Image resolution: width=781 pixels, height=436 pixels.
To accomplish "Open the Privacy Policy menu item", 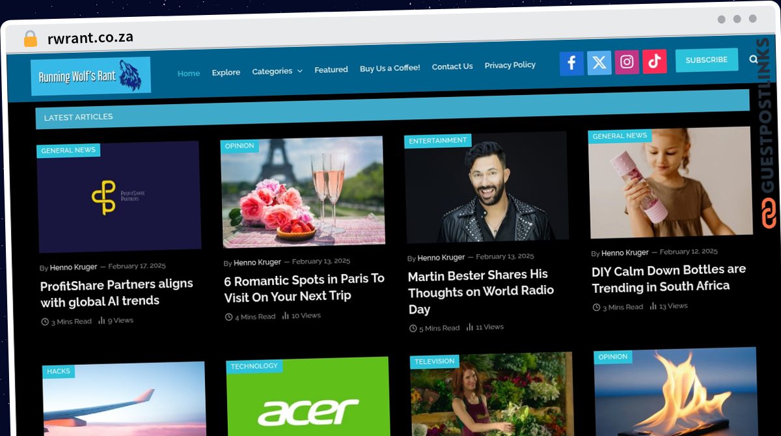I will pyautogui.click(x=510, y=65).
